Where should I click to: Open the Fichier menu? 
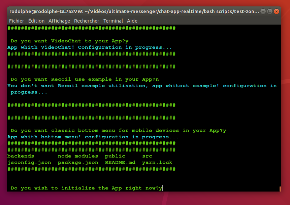[x=17, y=21]
